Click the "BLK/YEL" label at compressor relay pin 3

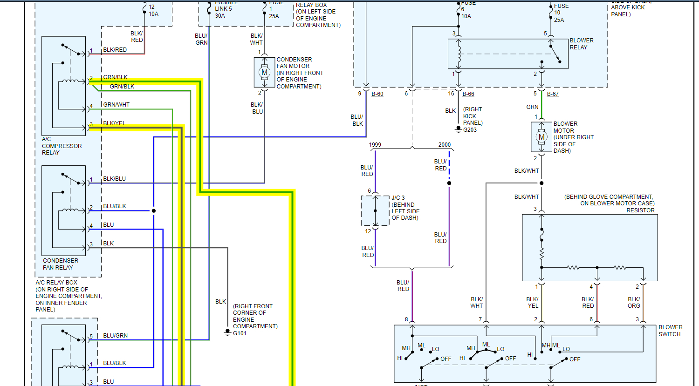click(114, 123)
